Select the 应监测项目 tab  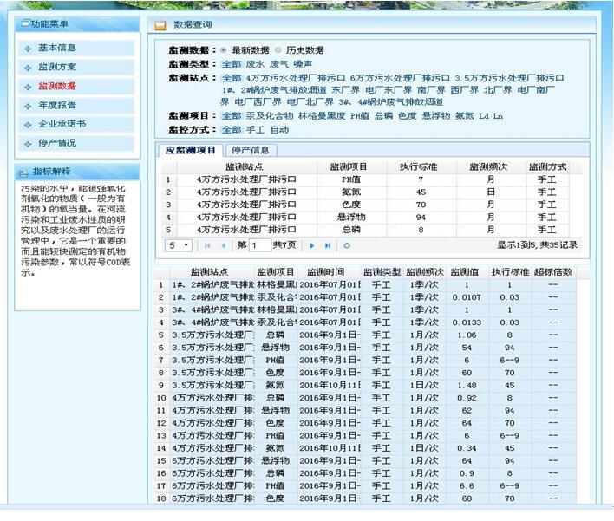(x=191, y=150)
